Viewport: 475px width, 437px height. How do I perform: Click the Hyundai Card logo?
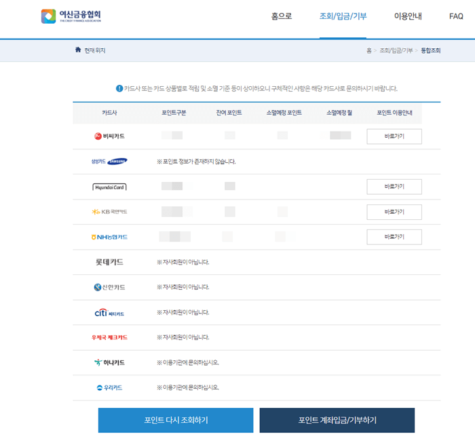tap(109, 187)
